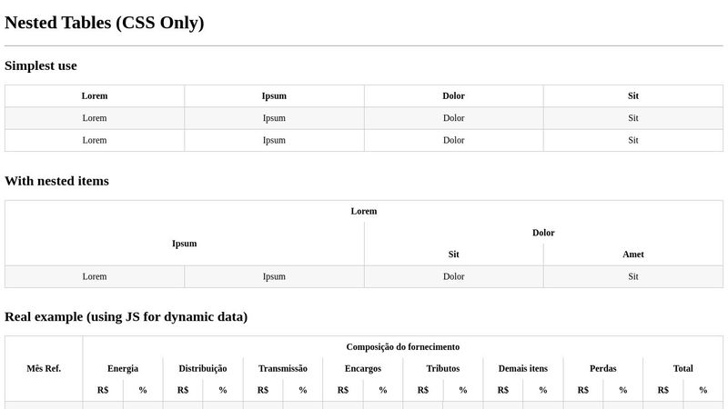
Task: Select the bold "Ipsum" header in nested table
Action: 185,244
